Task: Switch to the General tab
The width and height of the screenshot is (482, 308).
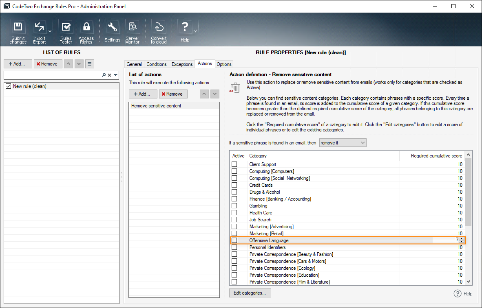Action: (x=134, y=64)
